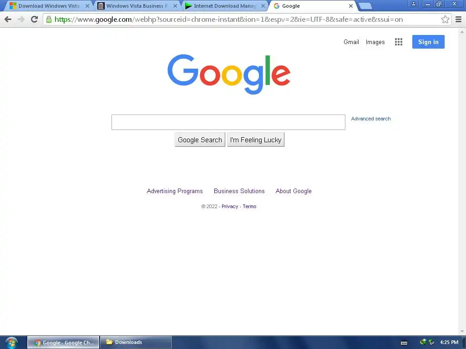Viewport: 466px width, 349px height.
Task: Open the Terms link
Action: click(249, 207)
